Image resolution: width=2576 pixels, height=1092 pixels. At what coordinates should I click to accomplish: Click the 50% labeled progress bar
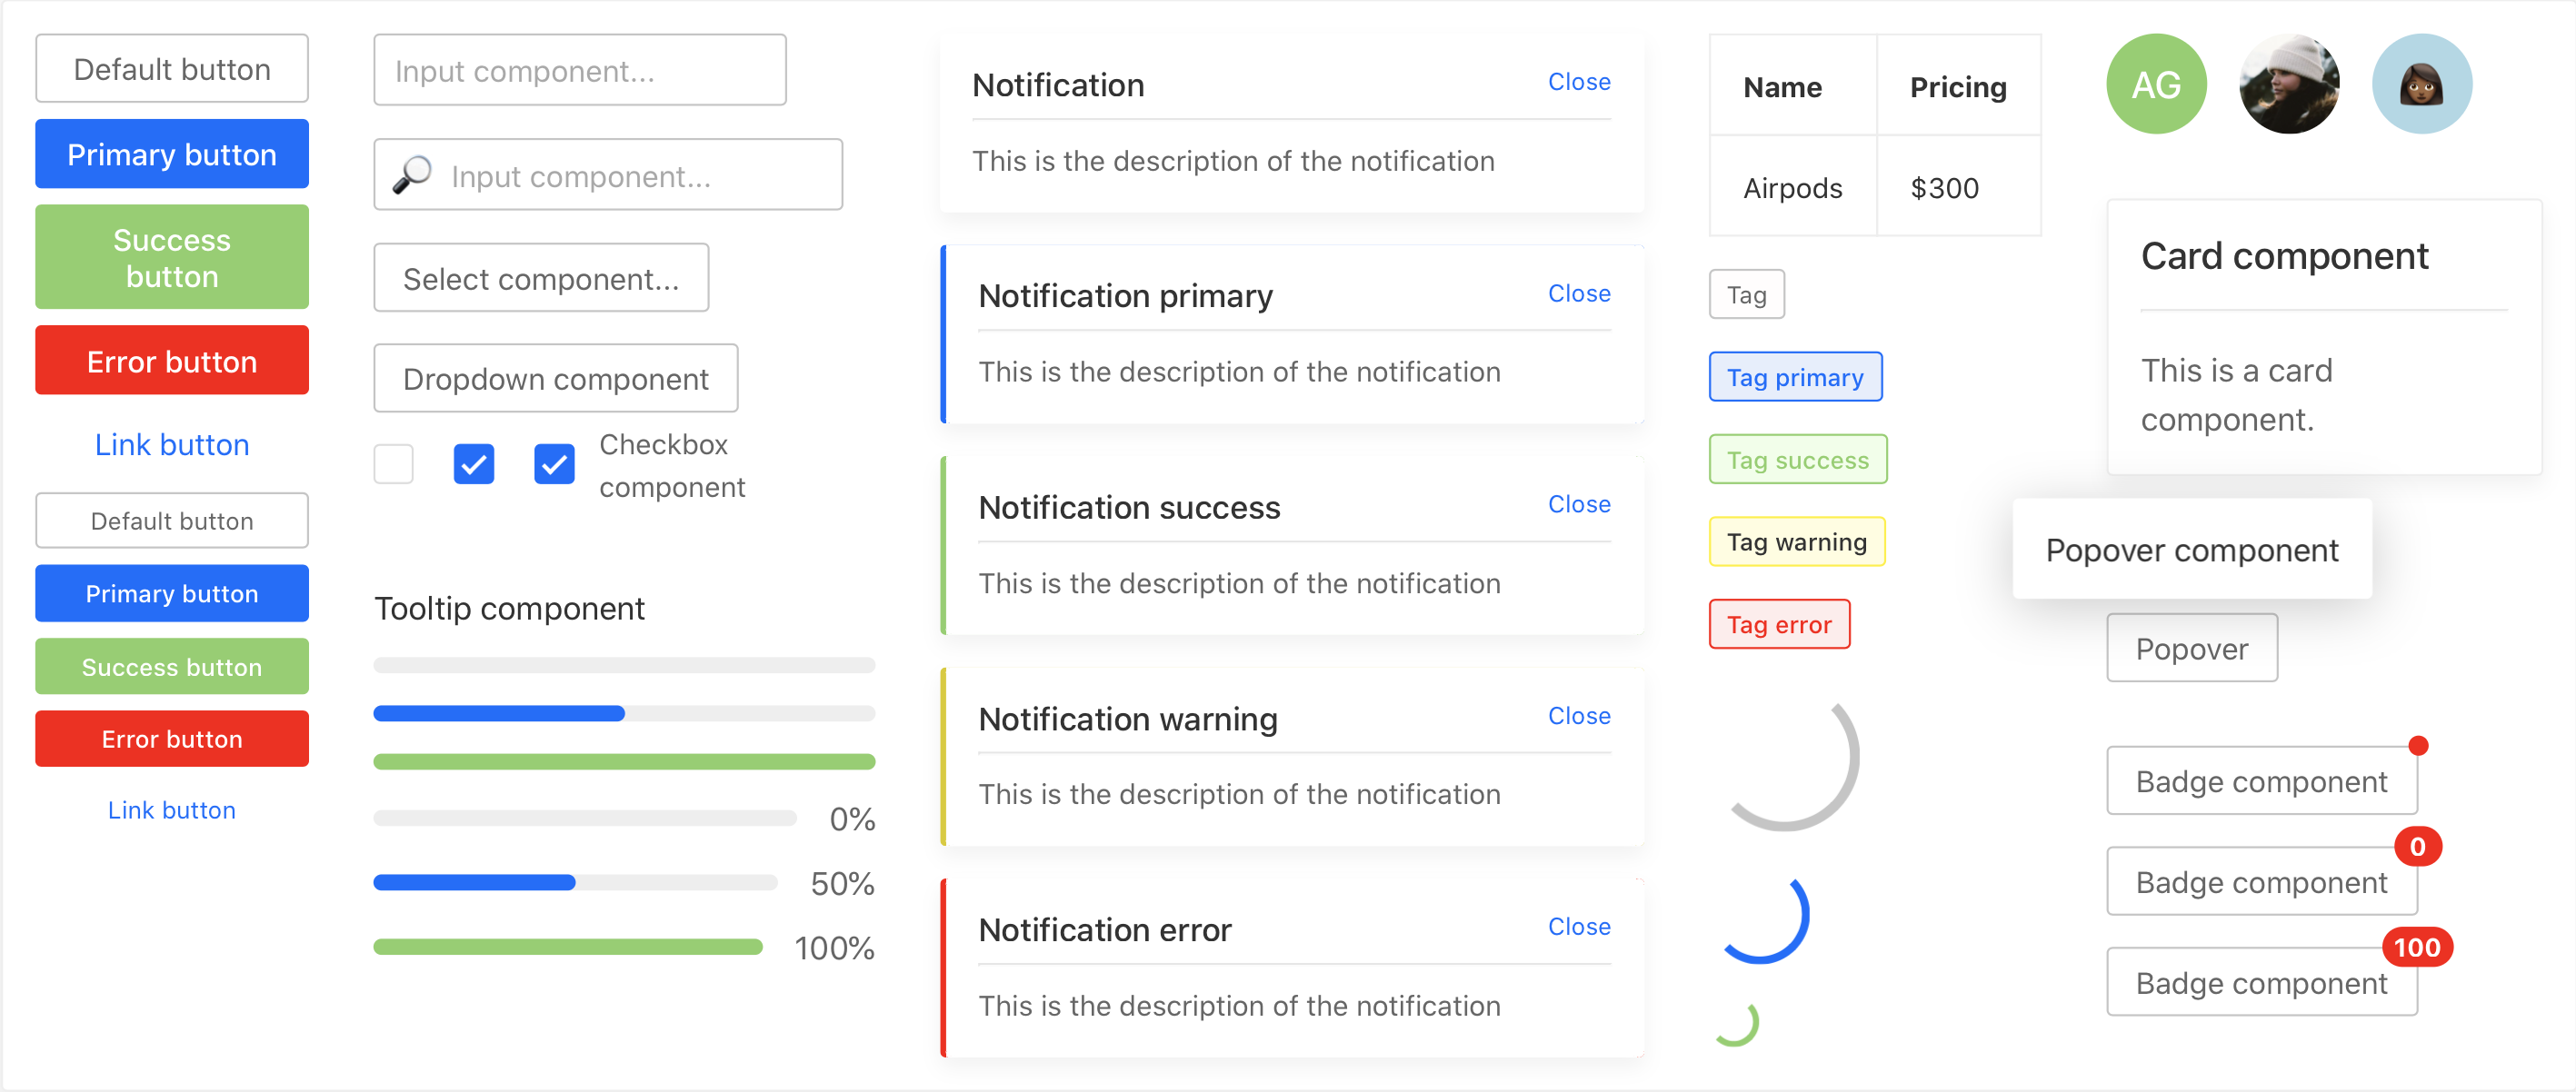click(x=575, y=882)
